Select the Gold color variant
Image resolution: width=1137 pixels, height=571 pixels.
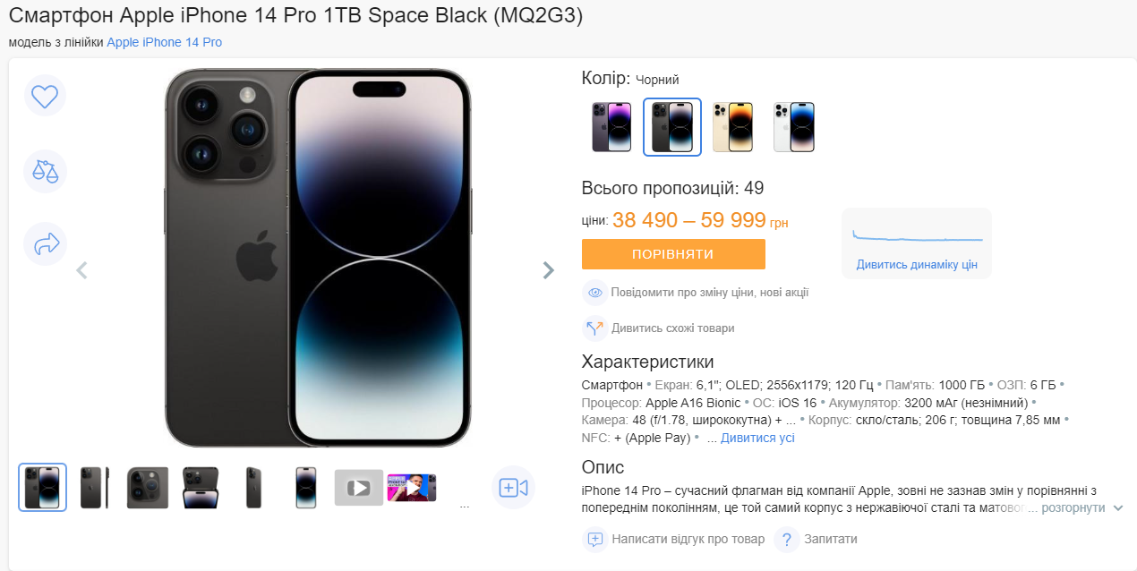click(732, 126)
